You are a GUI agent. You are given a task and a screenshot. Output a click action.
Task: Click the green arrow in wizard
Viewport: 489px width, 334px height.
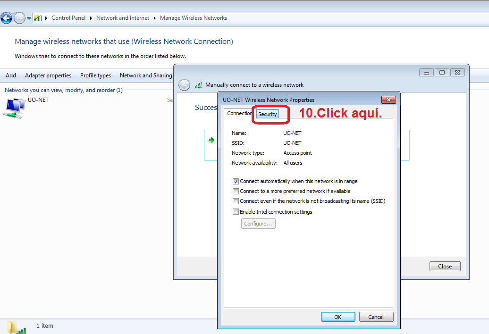point(211,140)
